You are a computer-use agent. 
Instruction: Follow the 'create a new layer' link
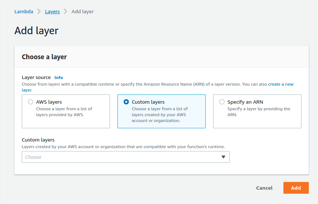[x=281, y=84]
